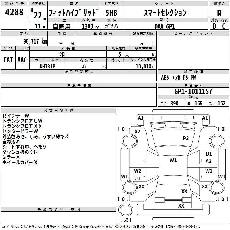The height and width of the screenshot is (230, 230).
Task: Click the damage code legend line
Action: pyautogui.click(x=101, y=227)
